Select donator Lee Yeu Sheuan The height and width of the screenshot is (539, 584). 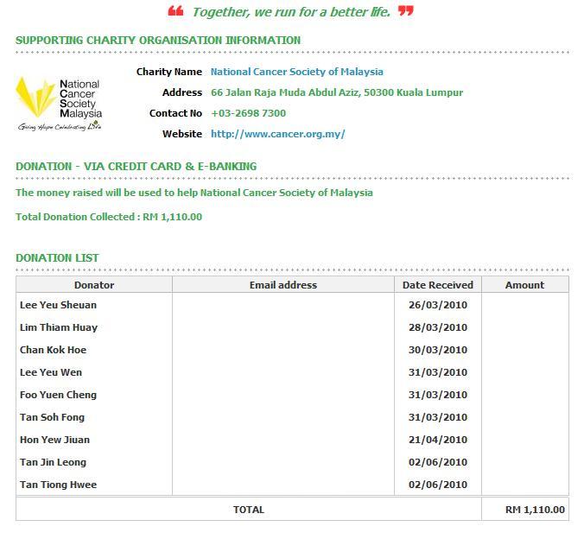point(58,305)
